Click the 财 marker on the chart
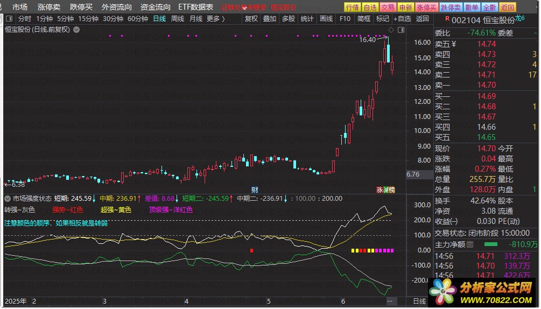 click(255, 189)
